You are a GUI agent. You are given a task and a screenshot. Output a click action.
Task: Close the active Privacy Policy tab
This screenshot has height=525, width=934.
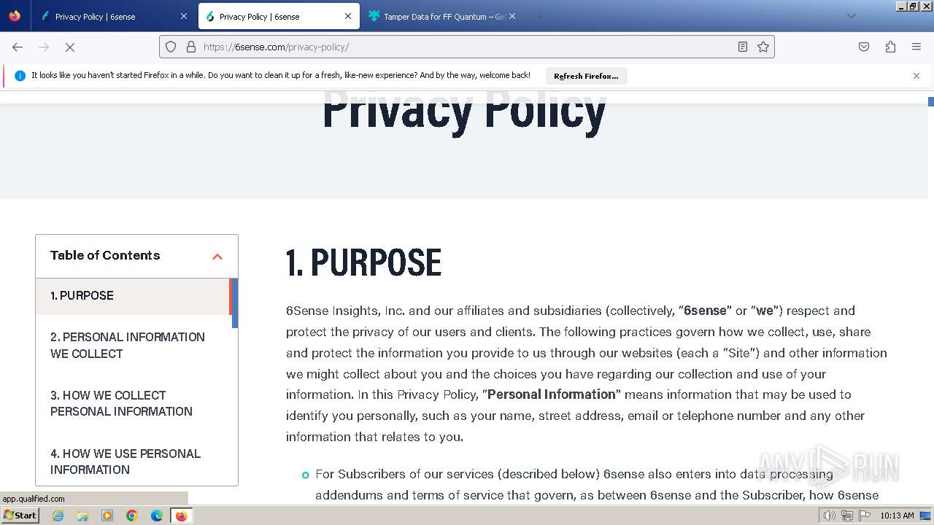[x=348, y=16]
